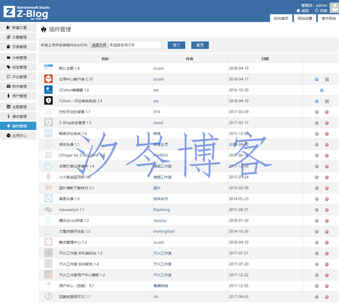339x305 pixels.
Task: Switch to the 网站设置 tab
Action: pos(305,18)
